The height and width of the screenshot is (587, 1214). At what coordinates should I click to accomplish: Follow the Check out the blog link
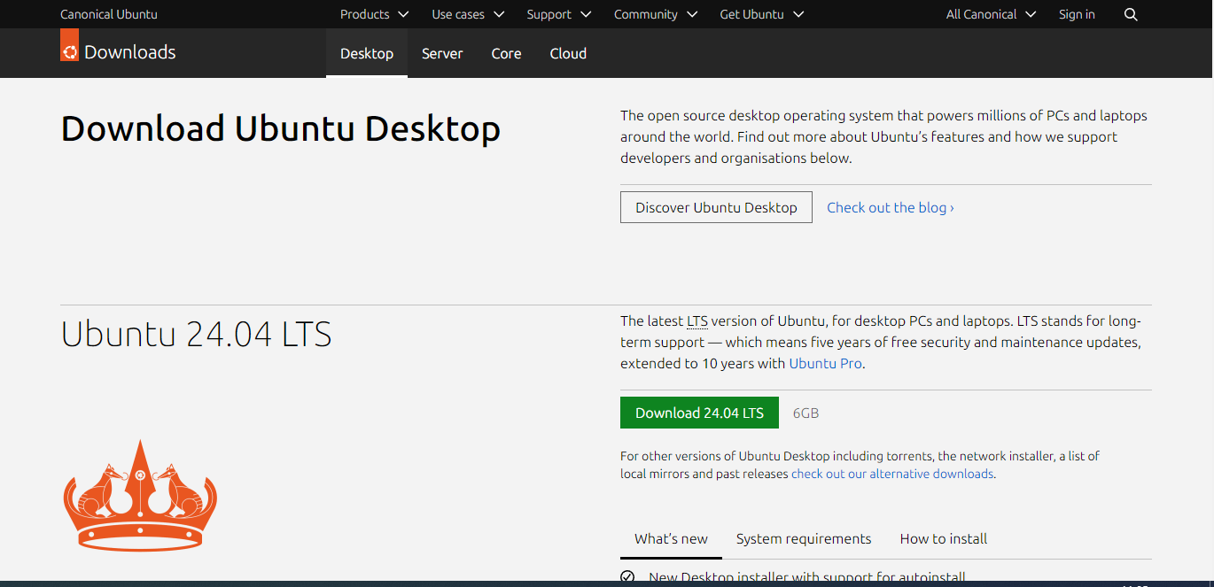point(890,207)
